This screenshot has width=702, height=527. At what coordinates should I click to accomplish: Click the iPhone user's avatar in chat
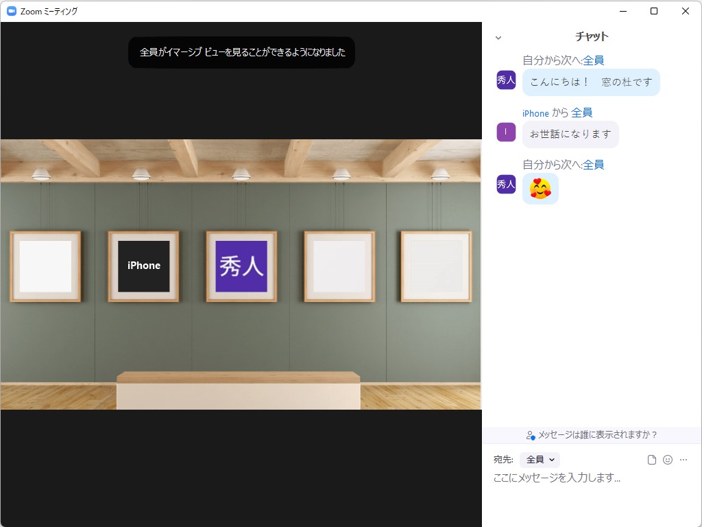(505, 132)
